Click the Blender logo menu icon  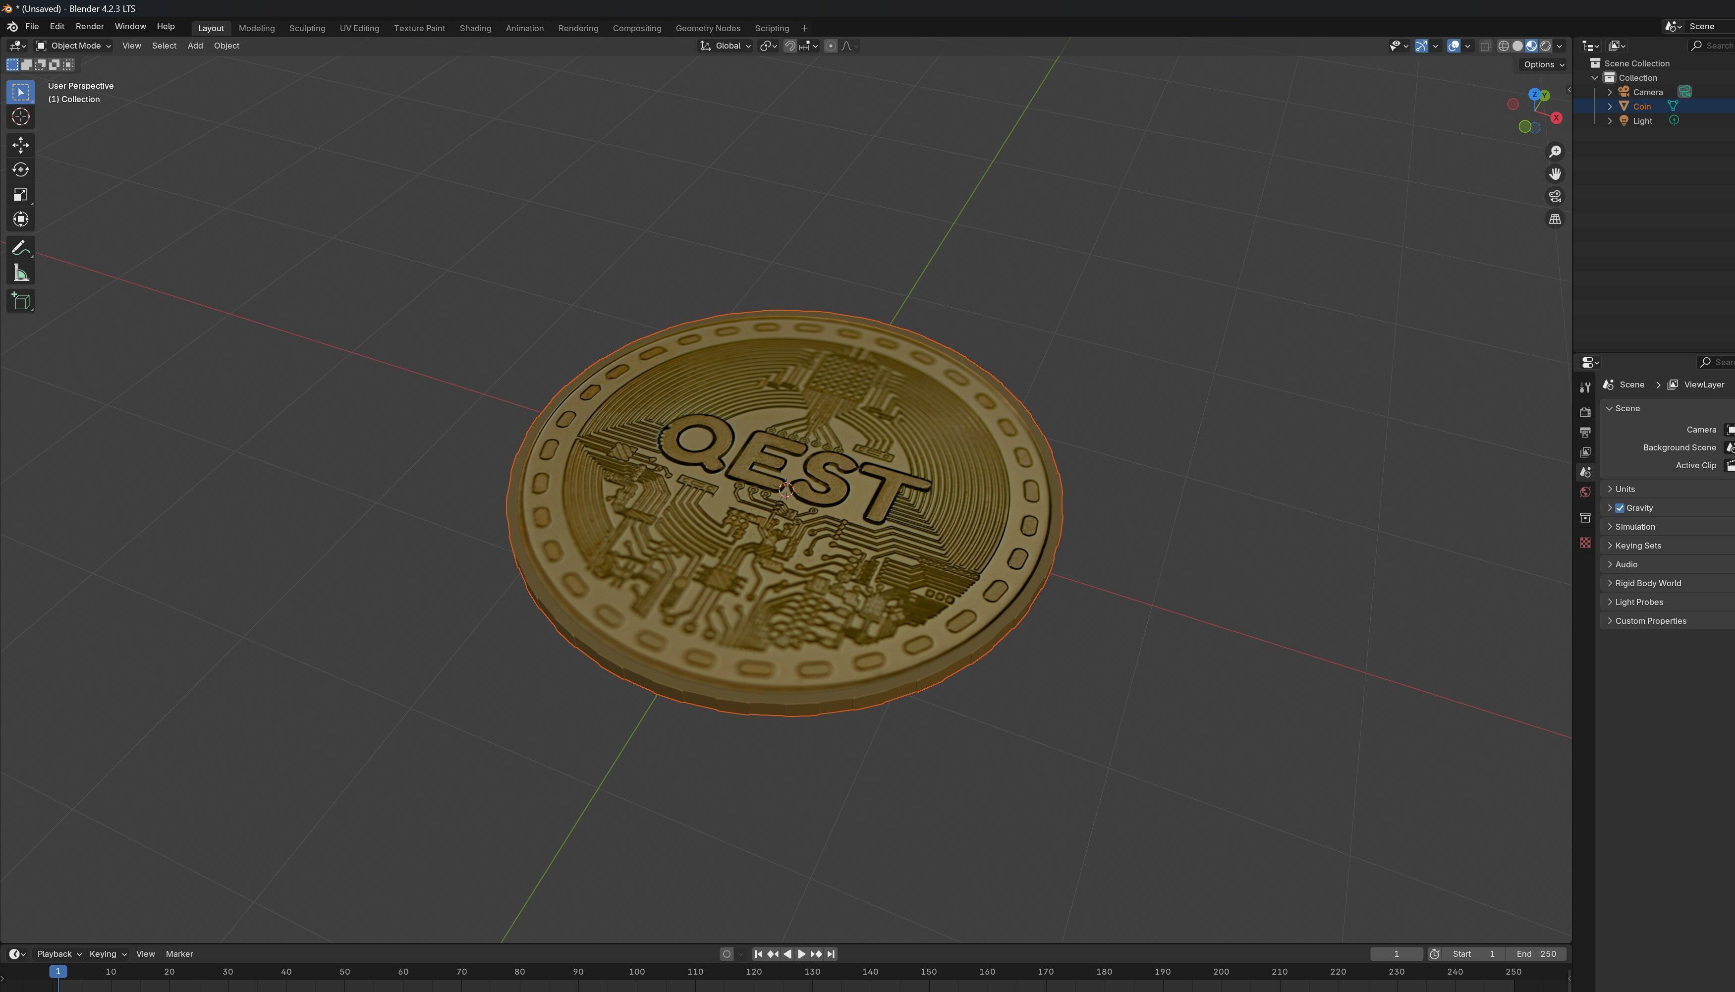coord(12,27)
